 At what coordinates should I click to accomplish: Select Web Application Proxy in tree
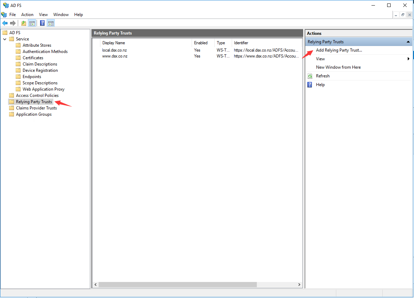(x=44, y=89)
